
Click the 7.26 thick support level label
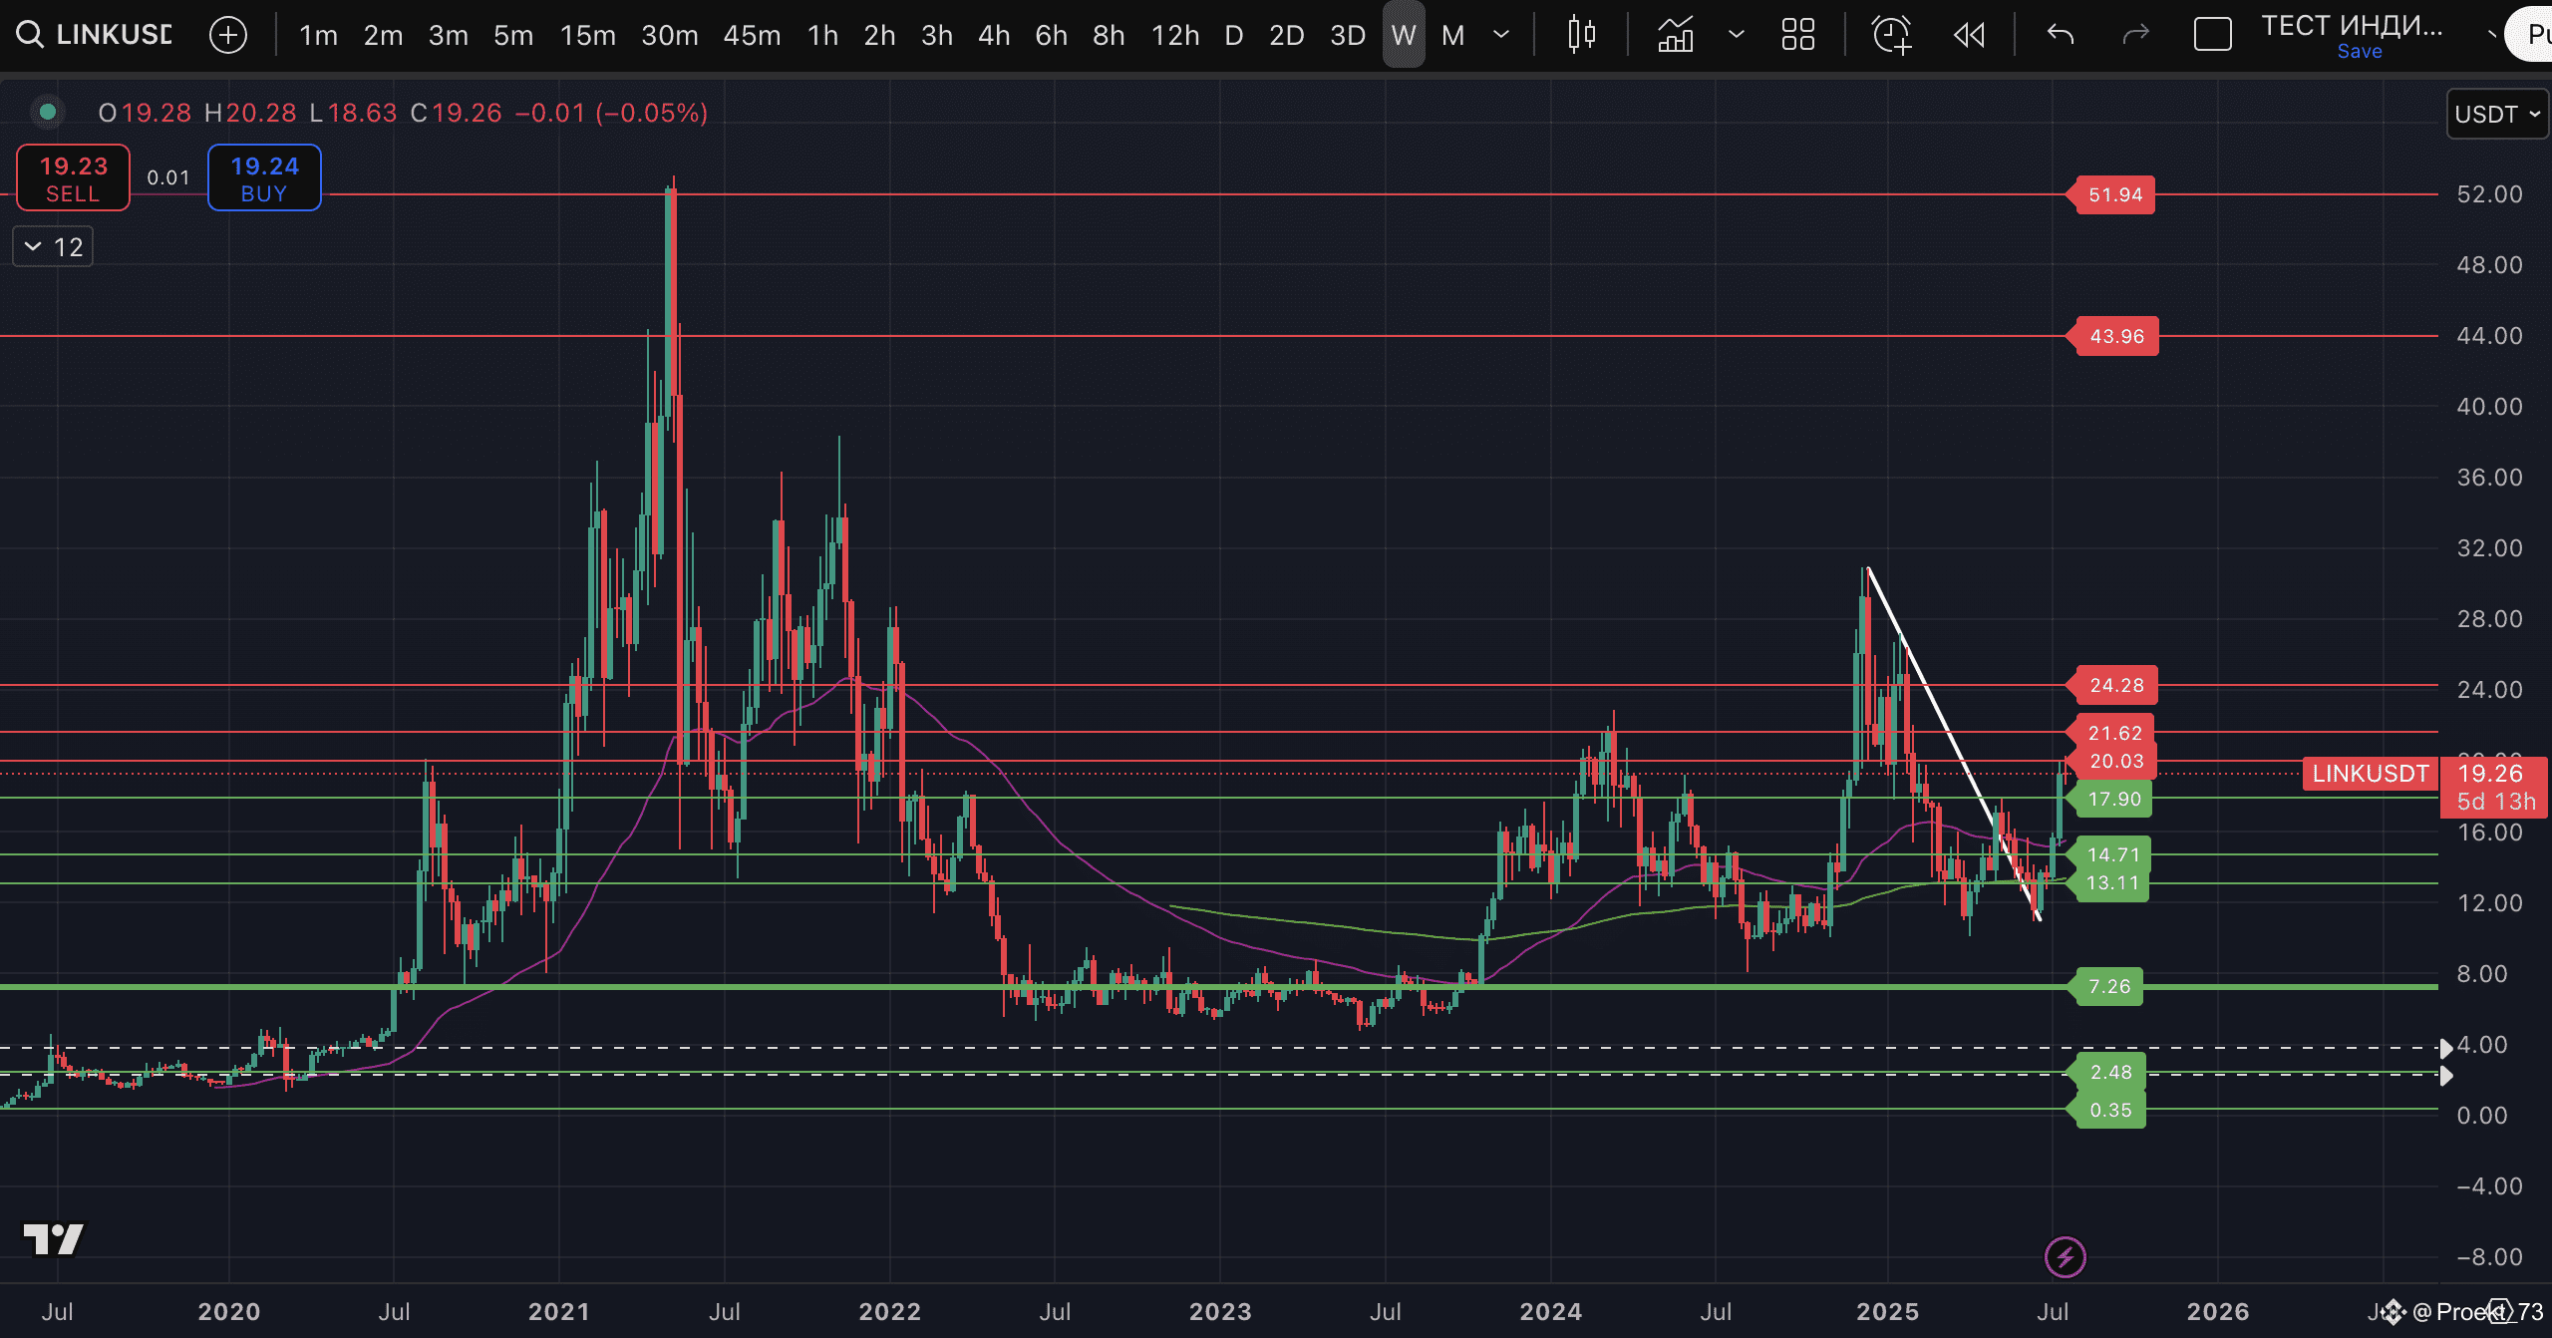[2106, 986]
